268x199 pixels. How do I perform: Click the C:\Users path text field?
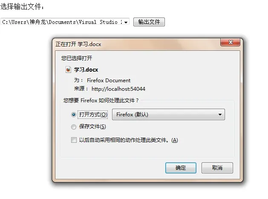point(62,22)
